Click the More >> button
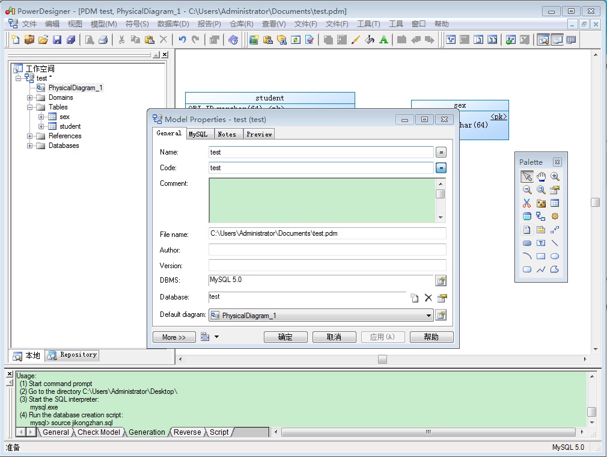Screen dimensions: 607x457 click(x=174, y=337)
